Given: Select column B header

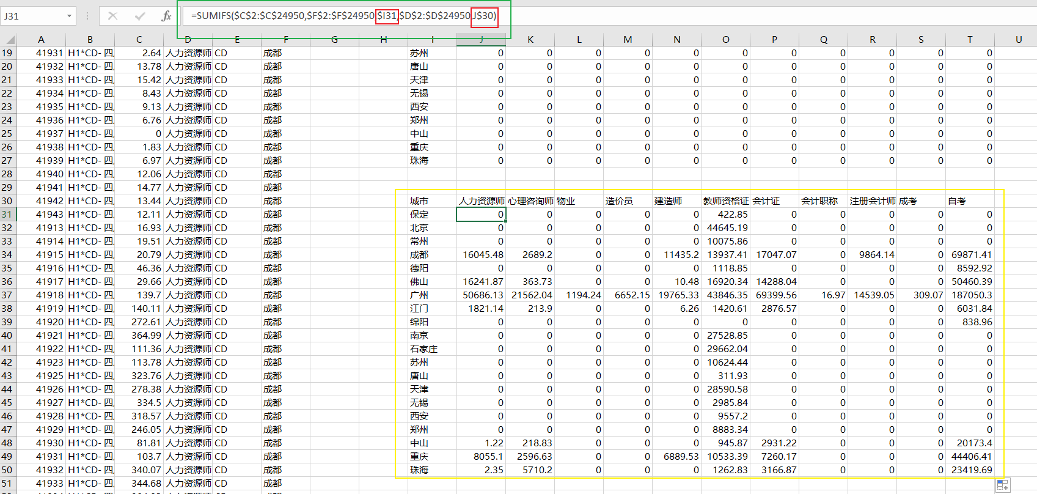Looking at the screenshot, I should pyautogui.click(x=90, y=40).
